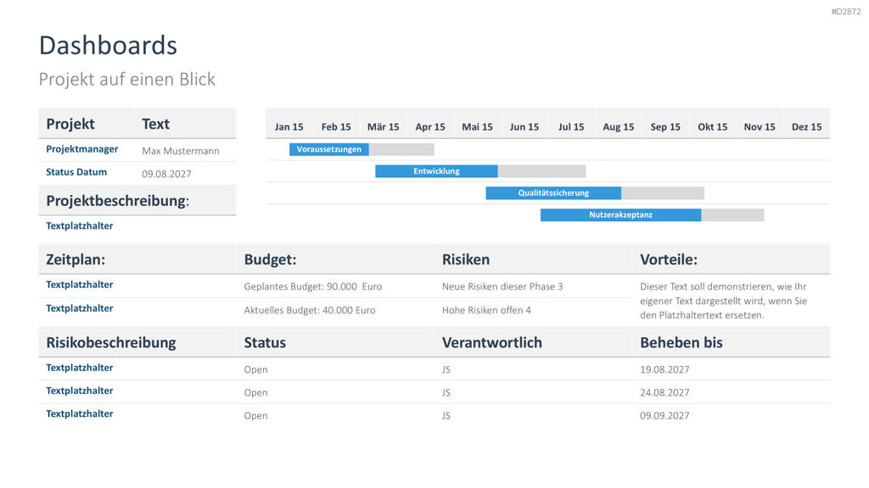Select Textplatzhalter beside Geplantes Budget
Viewport: 869px width, 488px height.
coord(79,285)
